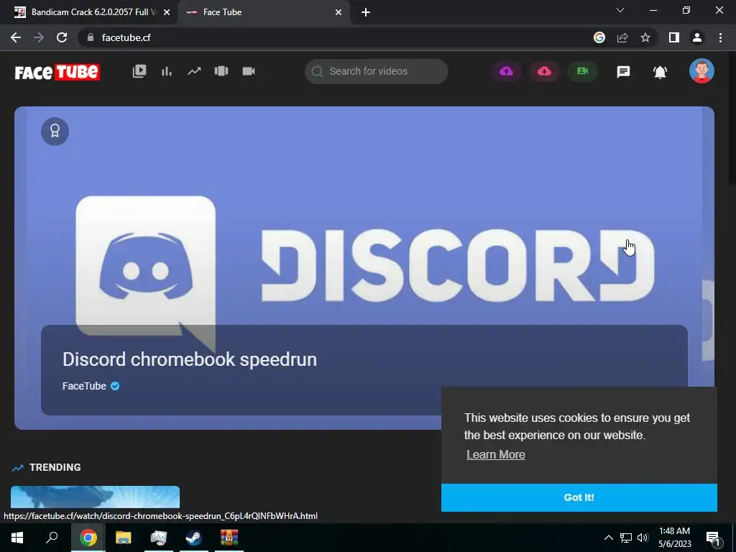Close the Bandicam Crack tab
The height and width of the screenshot is (552, 736).
pyautogui.click(x=167, y=12)
